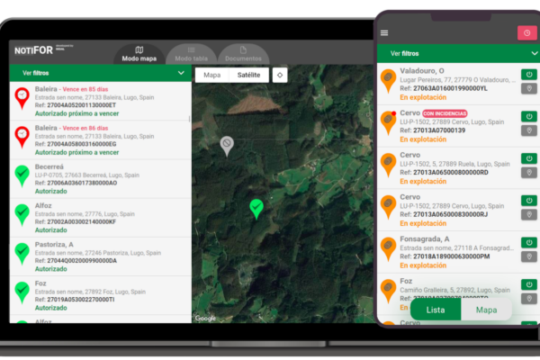
Task: Click the Becerreá title text
Action: [49, 166]
